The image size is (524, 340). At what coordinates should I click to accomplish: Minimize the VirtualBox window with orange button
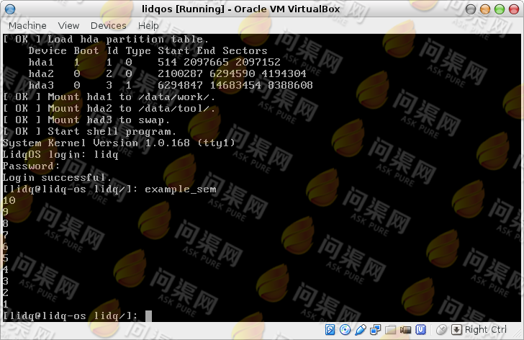coord(485,9)
